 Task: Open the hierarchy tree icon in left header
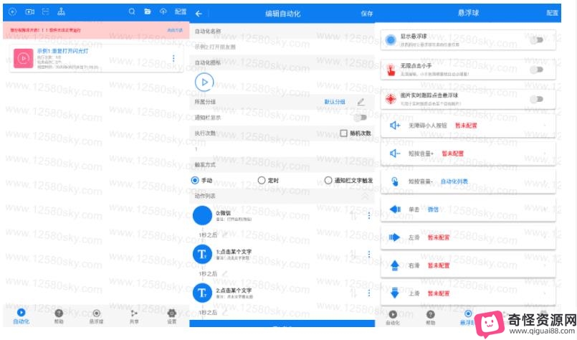[x=61, y=11]
